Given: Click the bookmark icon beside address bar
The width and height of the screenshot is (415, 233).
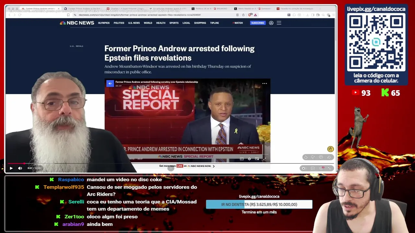Looking at the screenshot, I should pos(68,15).
